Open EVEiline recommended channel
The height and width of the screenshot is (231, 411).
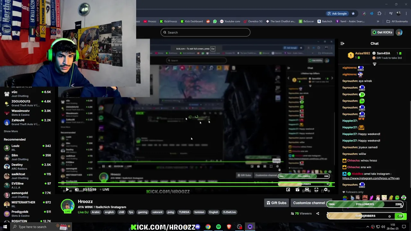click(27, 185)
